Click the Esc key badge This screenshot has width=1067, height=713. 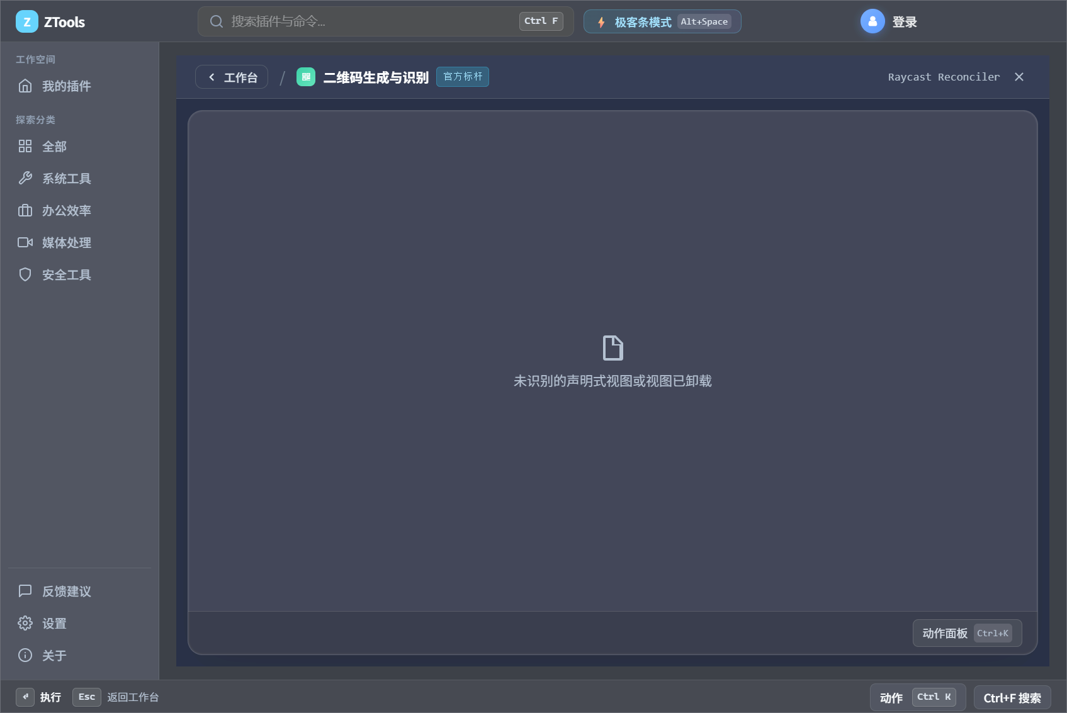(x=87, y=697)
